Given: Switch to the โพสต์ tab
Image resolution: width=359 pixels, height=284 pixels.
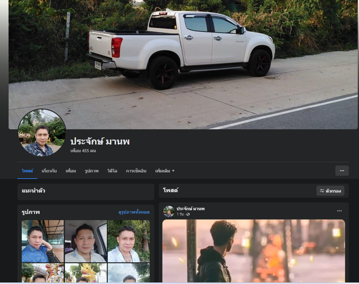Looking at the screenshot, I should click(x=27, y=171).
